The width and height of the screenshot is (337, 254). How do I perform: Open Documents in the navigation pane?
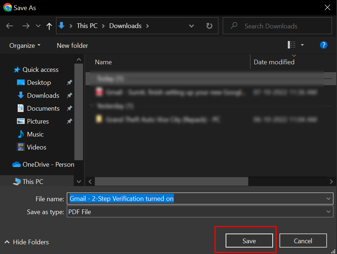[43, 108]
